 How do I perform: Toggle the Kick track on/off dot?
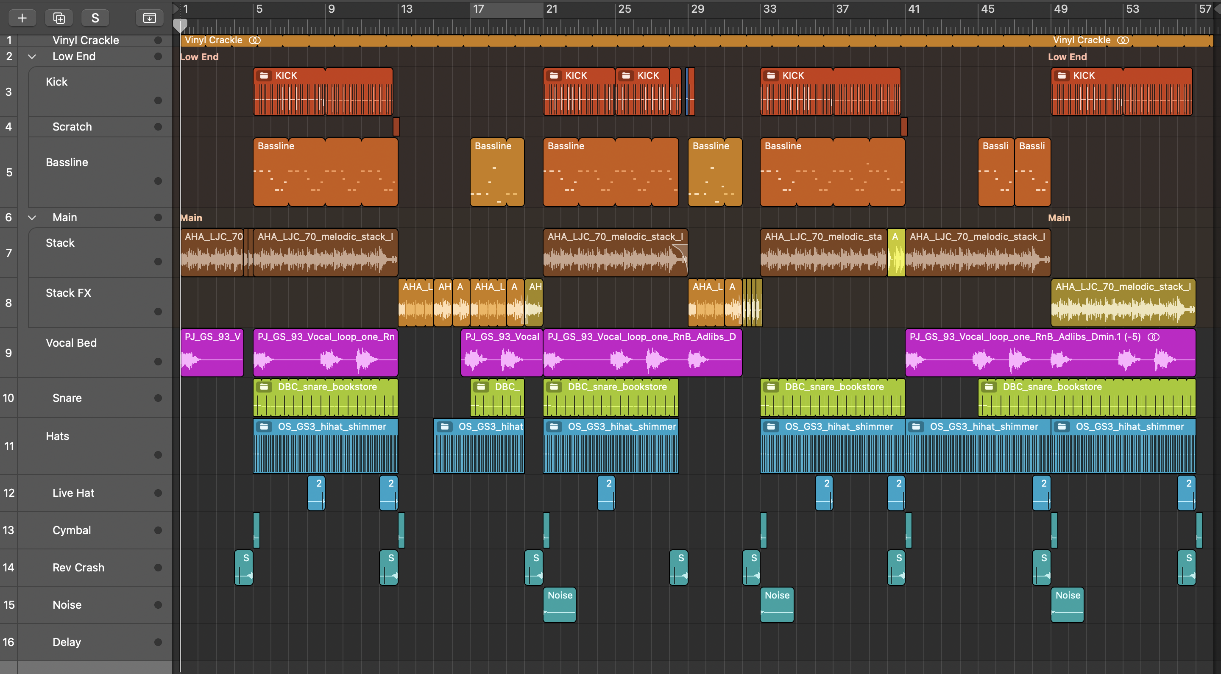click(158, 100)
